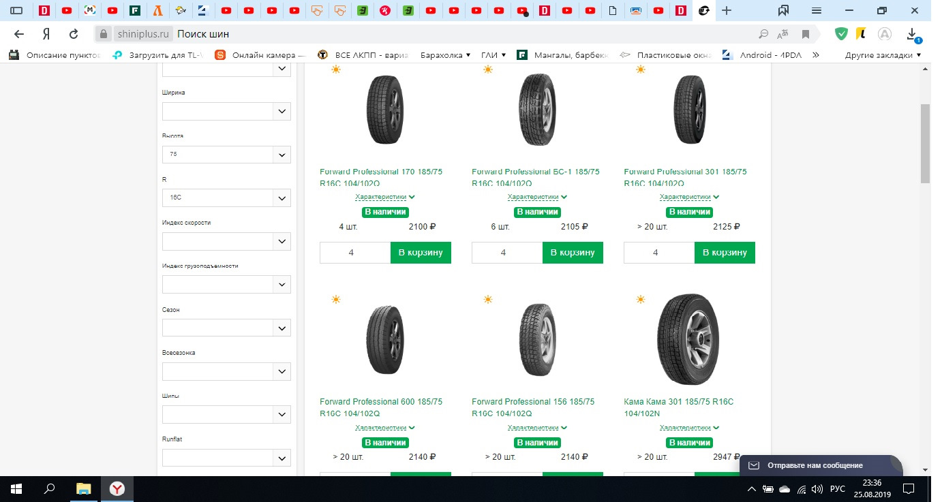942x502 pixels.
Task: Click the address bar showing Поиск шин
Action: tap(464, 34)
